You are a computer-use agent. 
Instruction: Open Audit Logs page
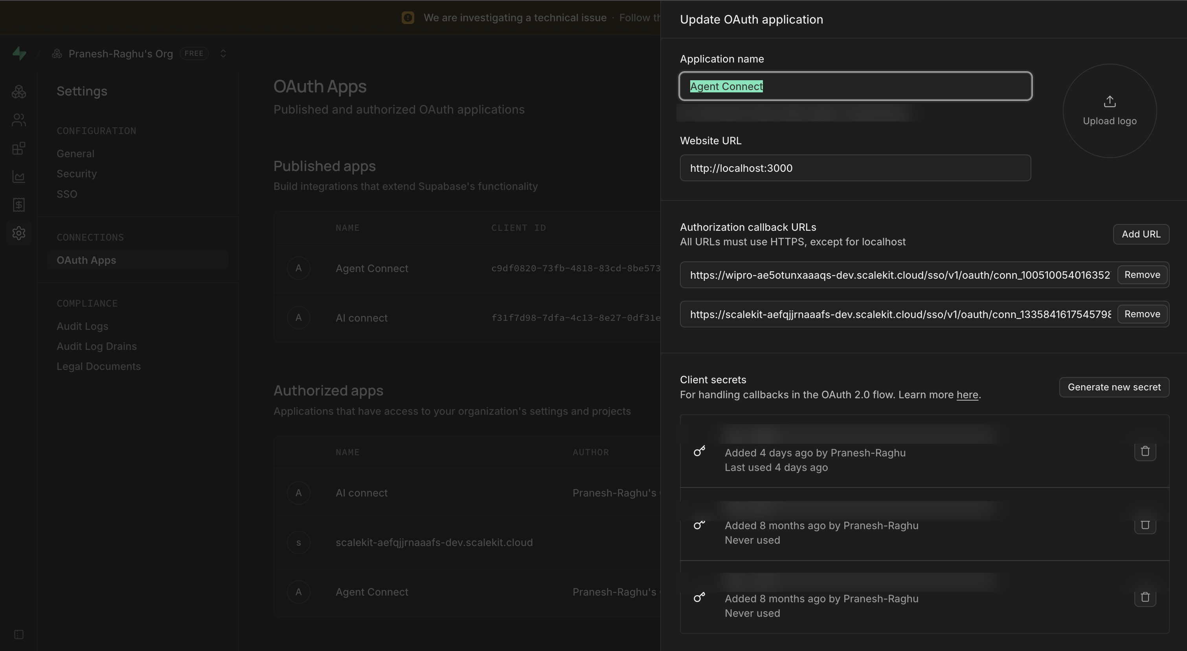click(x=83, y=326)
